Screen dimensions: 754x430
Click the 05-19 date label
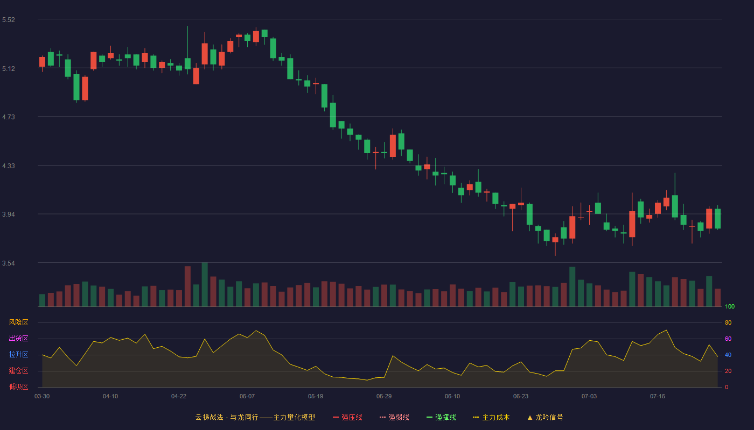click(316, 396)
